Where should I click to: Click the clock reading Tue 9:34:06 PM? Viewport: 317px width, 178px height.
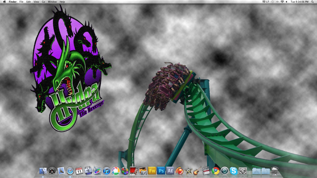(300, 2)
